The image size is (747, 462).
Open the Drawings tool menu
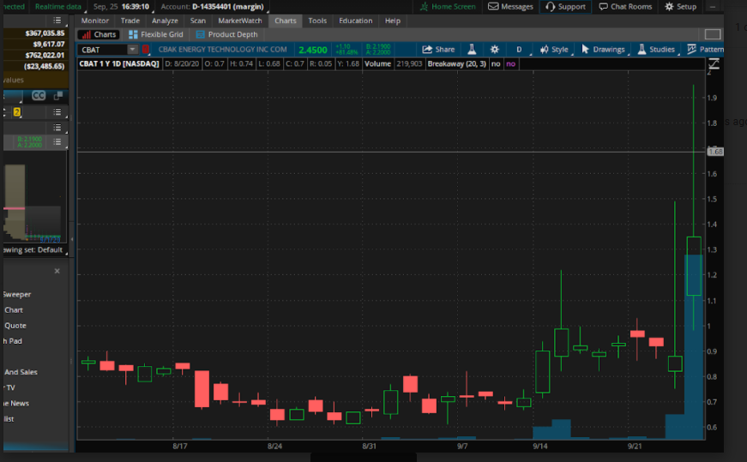coord(603,50)
